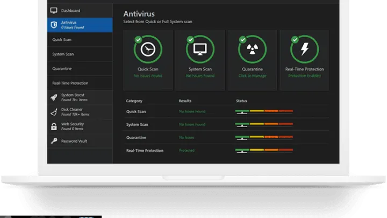Screen dimensions: 387x218
Task: Click the System Scan tile label
Action: coord(200,69)
